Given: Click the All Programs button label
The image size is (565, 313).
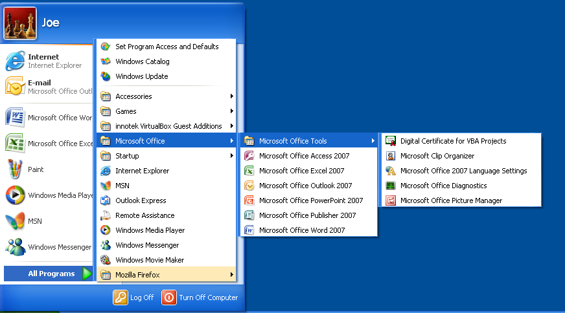Looking at the screenshot, I should [52, 274].
